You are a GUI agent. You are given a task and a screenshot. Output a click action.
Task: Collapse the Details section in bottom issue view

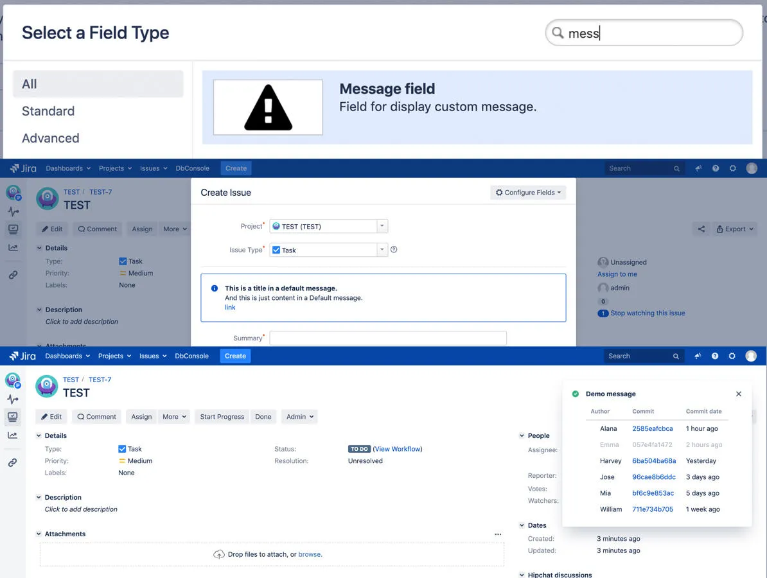39,435
